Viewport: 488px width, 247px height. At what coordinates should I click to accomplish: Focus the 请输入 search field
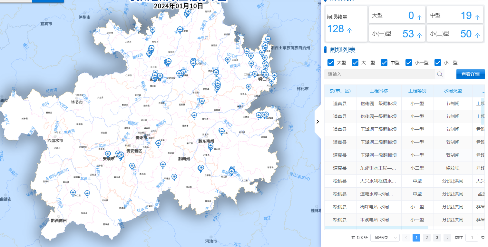(380, 74)
